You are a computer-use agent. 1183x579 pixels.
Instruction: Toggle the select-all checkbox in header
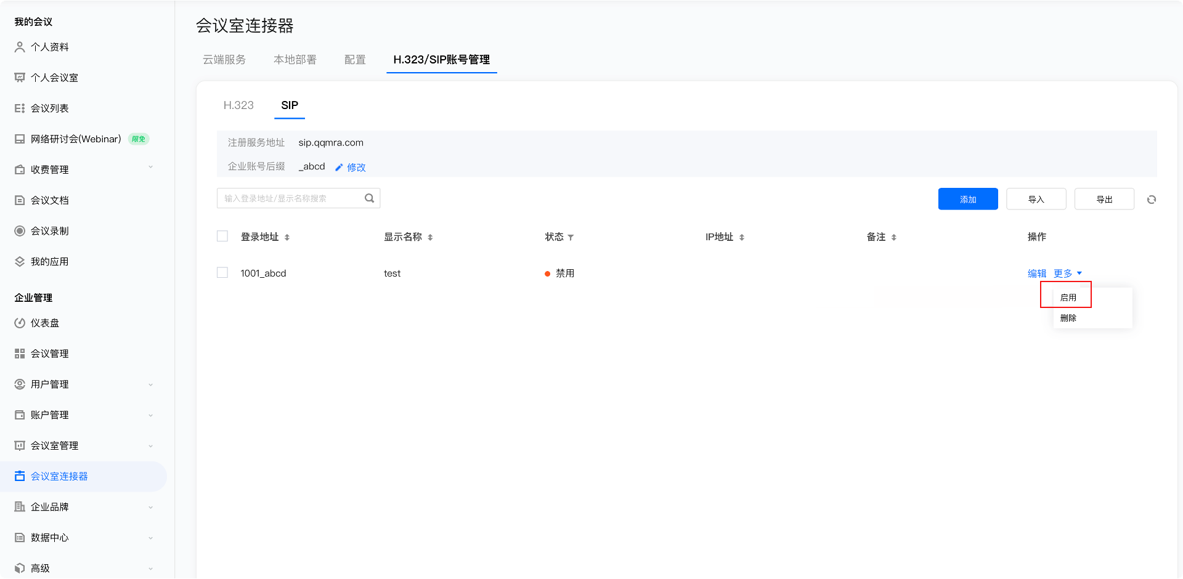point(222,236)
